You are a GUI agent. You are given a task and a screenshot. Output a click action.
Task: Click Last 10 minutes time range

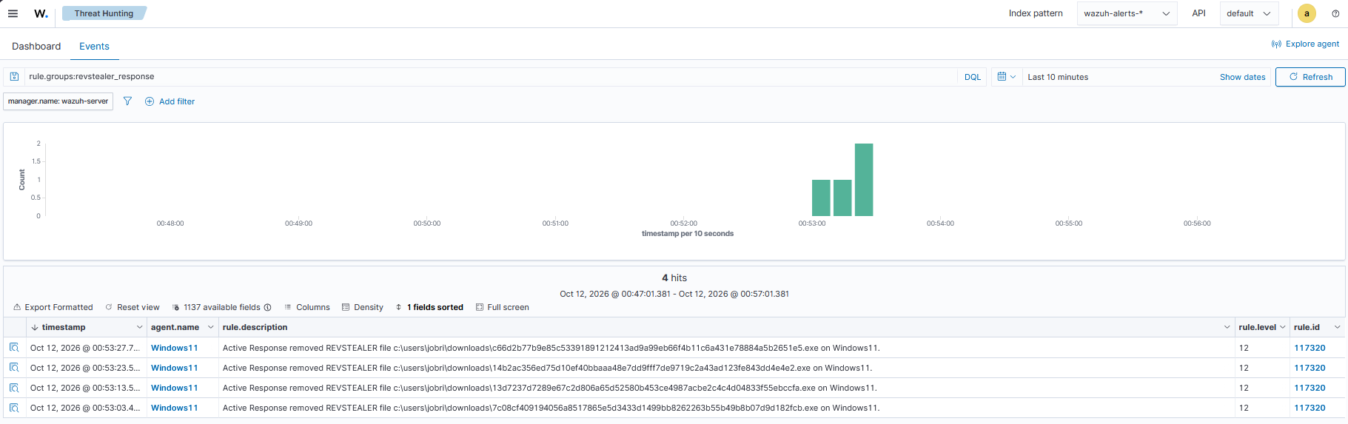tap(1058, 77)
